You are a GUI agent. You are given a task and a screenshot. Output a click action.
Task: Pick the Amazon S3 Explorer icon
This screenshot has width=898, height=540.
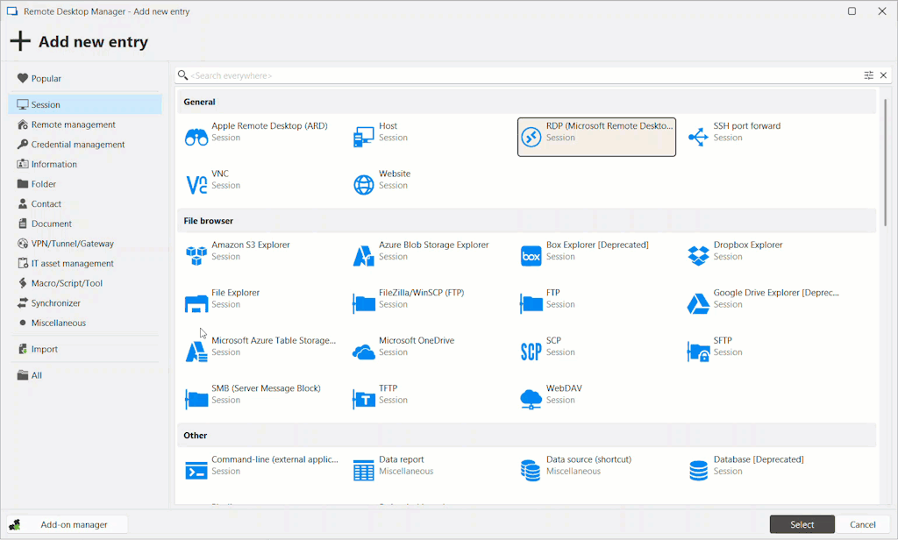[196, 256]
